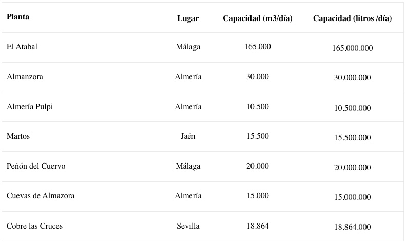
Task: Select the Martos plant cell
Action: pyautogui.click(x=18, y=136)
